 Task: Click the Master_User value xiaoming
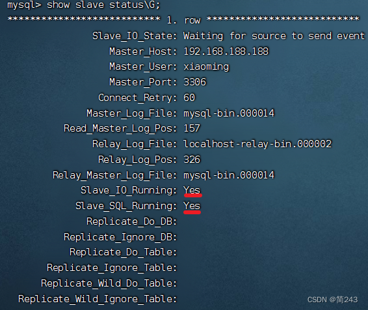206,67
